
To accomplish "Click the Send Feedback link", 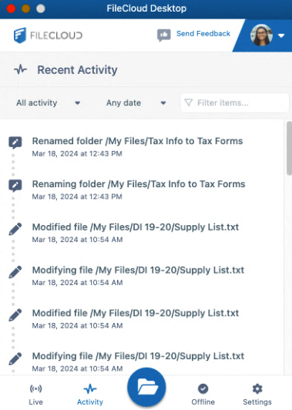I will click(203, 34).
